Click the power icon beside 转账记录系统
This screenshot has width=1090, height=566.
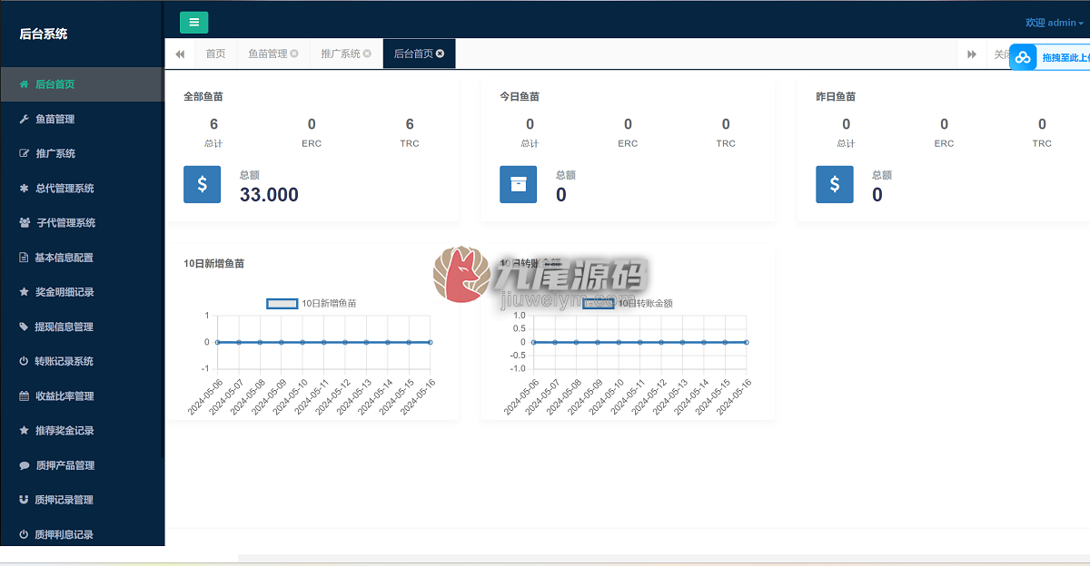click(x=25, y=361)
